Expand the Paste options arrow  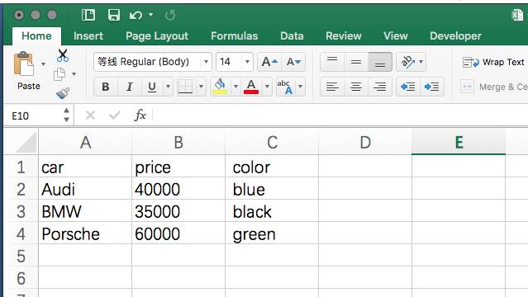click(x=43, y=64)
